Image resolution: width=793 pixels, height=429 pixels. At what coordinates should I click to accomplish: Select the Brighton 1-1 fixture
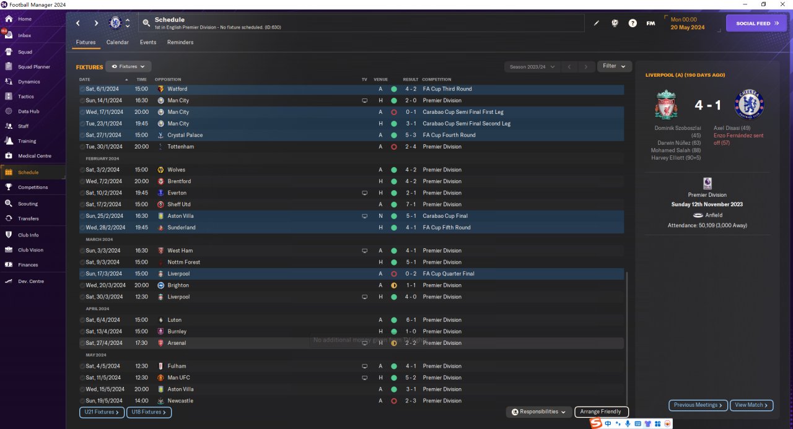351,285
